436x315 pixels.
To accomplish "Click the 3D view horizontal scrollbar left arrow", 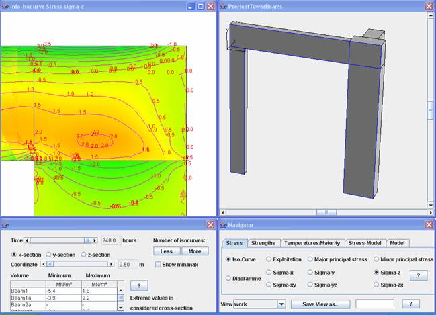I will [x=223, y=212].
